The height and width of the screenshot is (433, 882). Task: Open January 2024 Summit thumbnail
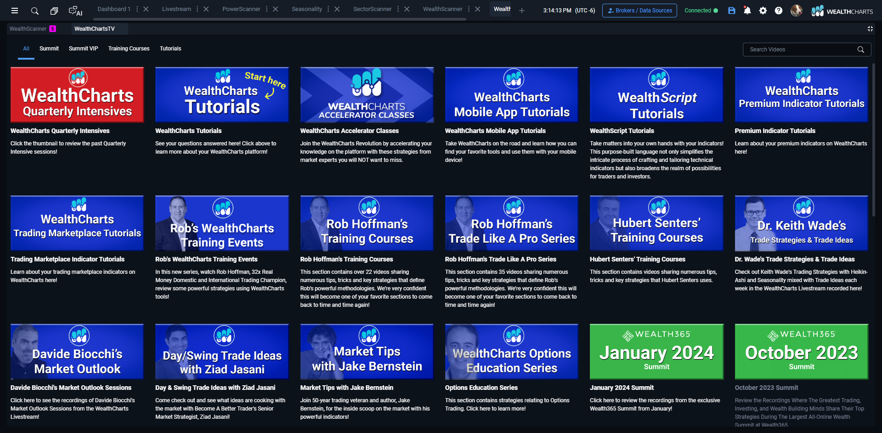click(x=656, y=352)
